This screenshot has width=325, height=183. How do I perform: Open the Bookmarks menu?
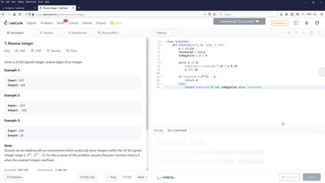coord(31,2)
